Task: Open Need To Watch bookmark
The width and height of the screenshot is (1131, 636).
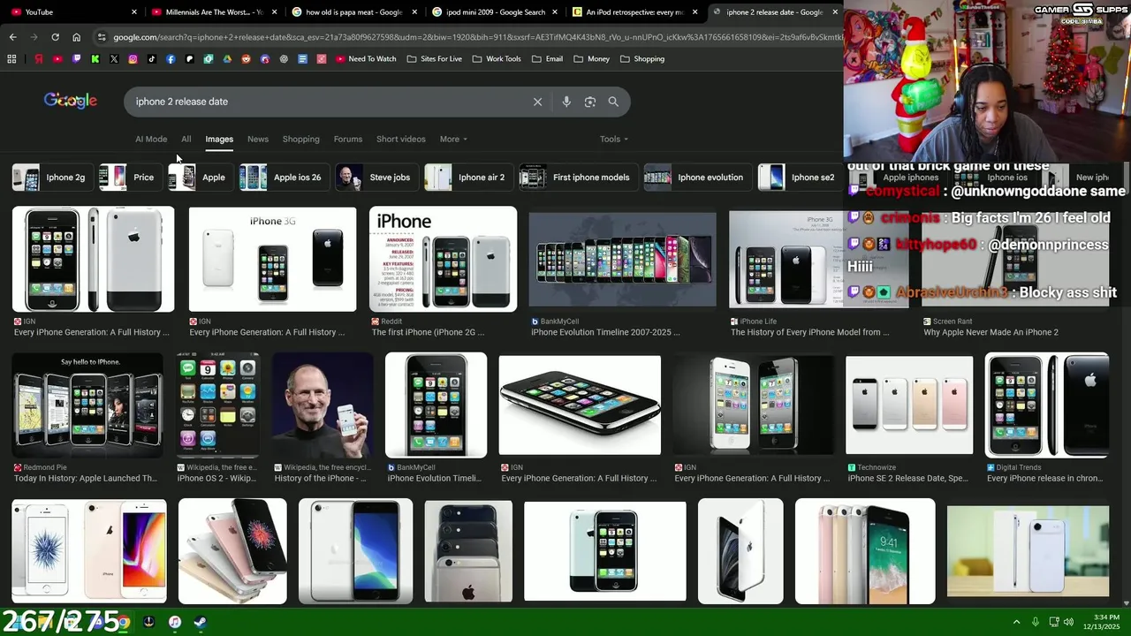Action: (x=366, y=59)
